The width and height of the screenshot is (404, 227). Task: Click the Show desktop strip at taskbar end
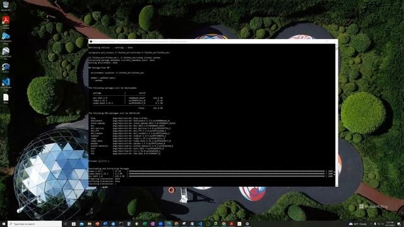[403, 224]
